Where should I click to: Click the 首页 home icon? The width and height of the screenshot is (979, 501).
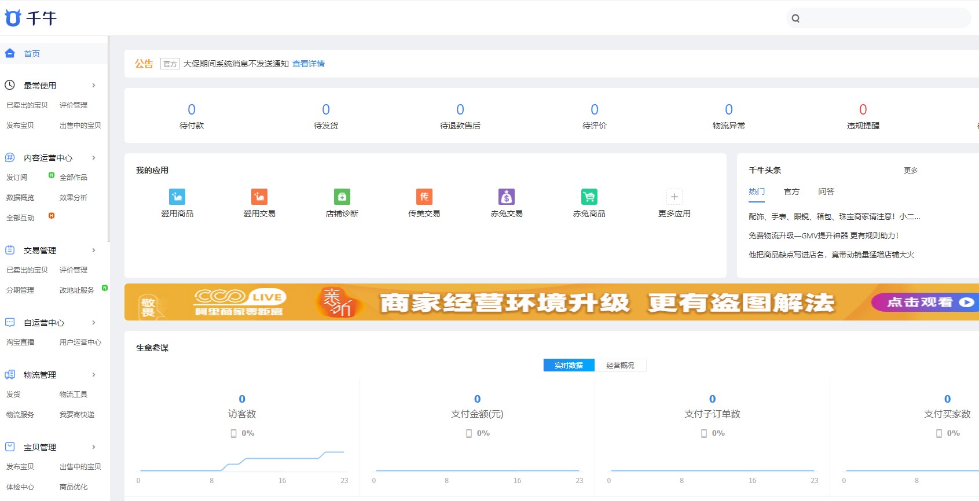[10, 53]
